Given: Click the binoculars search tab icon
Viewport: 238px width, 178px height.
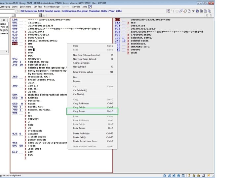Looking at the screenshot, I should pos(4,20).
